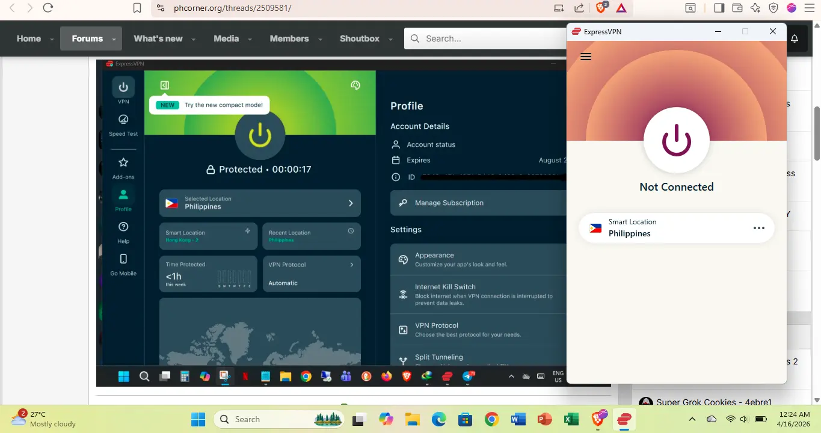Click the scrollbar down arrow of the page

tap(817, 400)
